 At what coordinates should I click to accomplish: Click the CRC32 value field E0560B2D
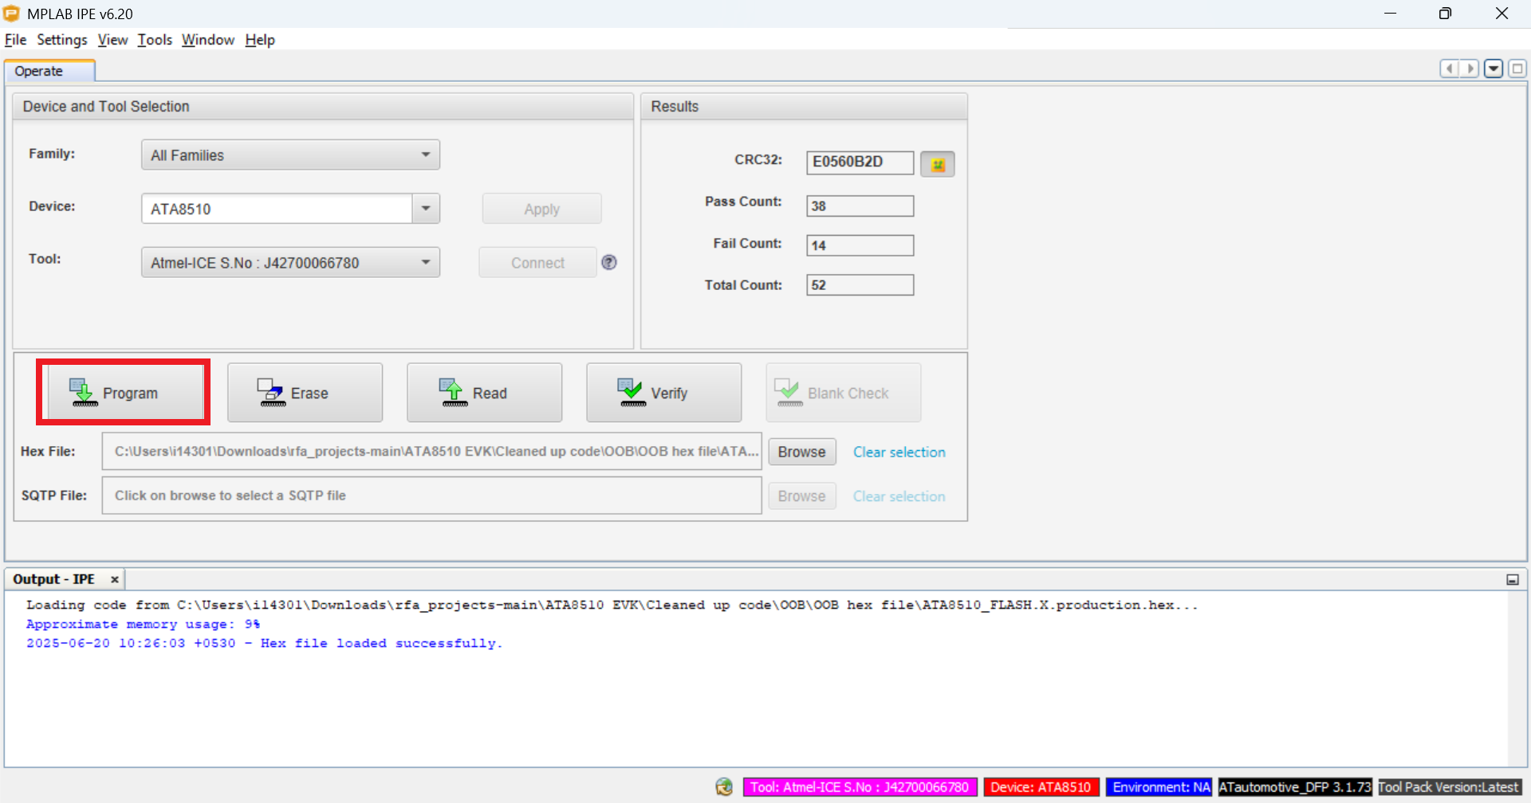pos(860,162)
